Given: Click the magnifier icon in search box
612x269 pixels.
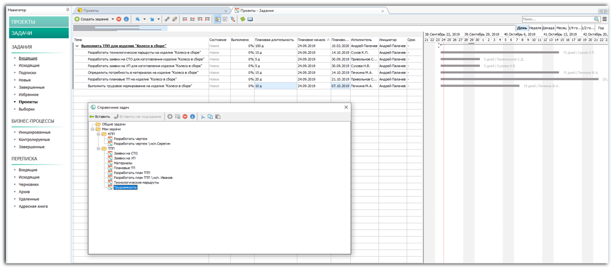Looking at the screenshot, I should (596, 19).
